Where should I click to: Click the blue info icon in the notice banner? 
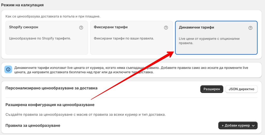coord(8,69)
